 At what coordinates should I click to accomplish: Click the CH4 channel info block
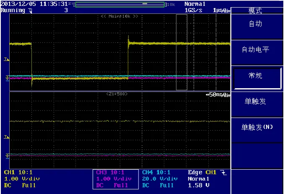tap(160, 179)
